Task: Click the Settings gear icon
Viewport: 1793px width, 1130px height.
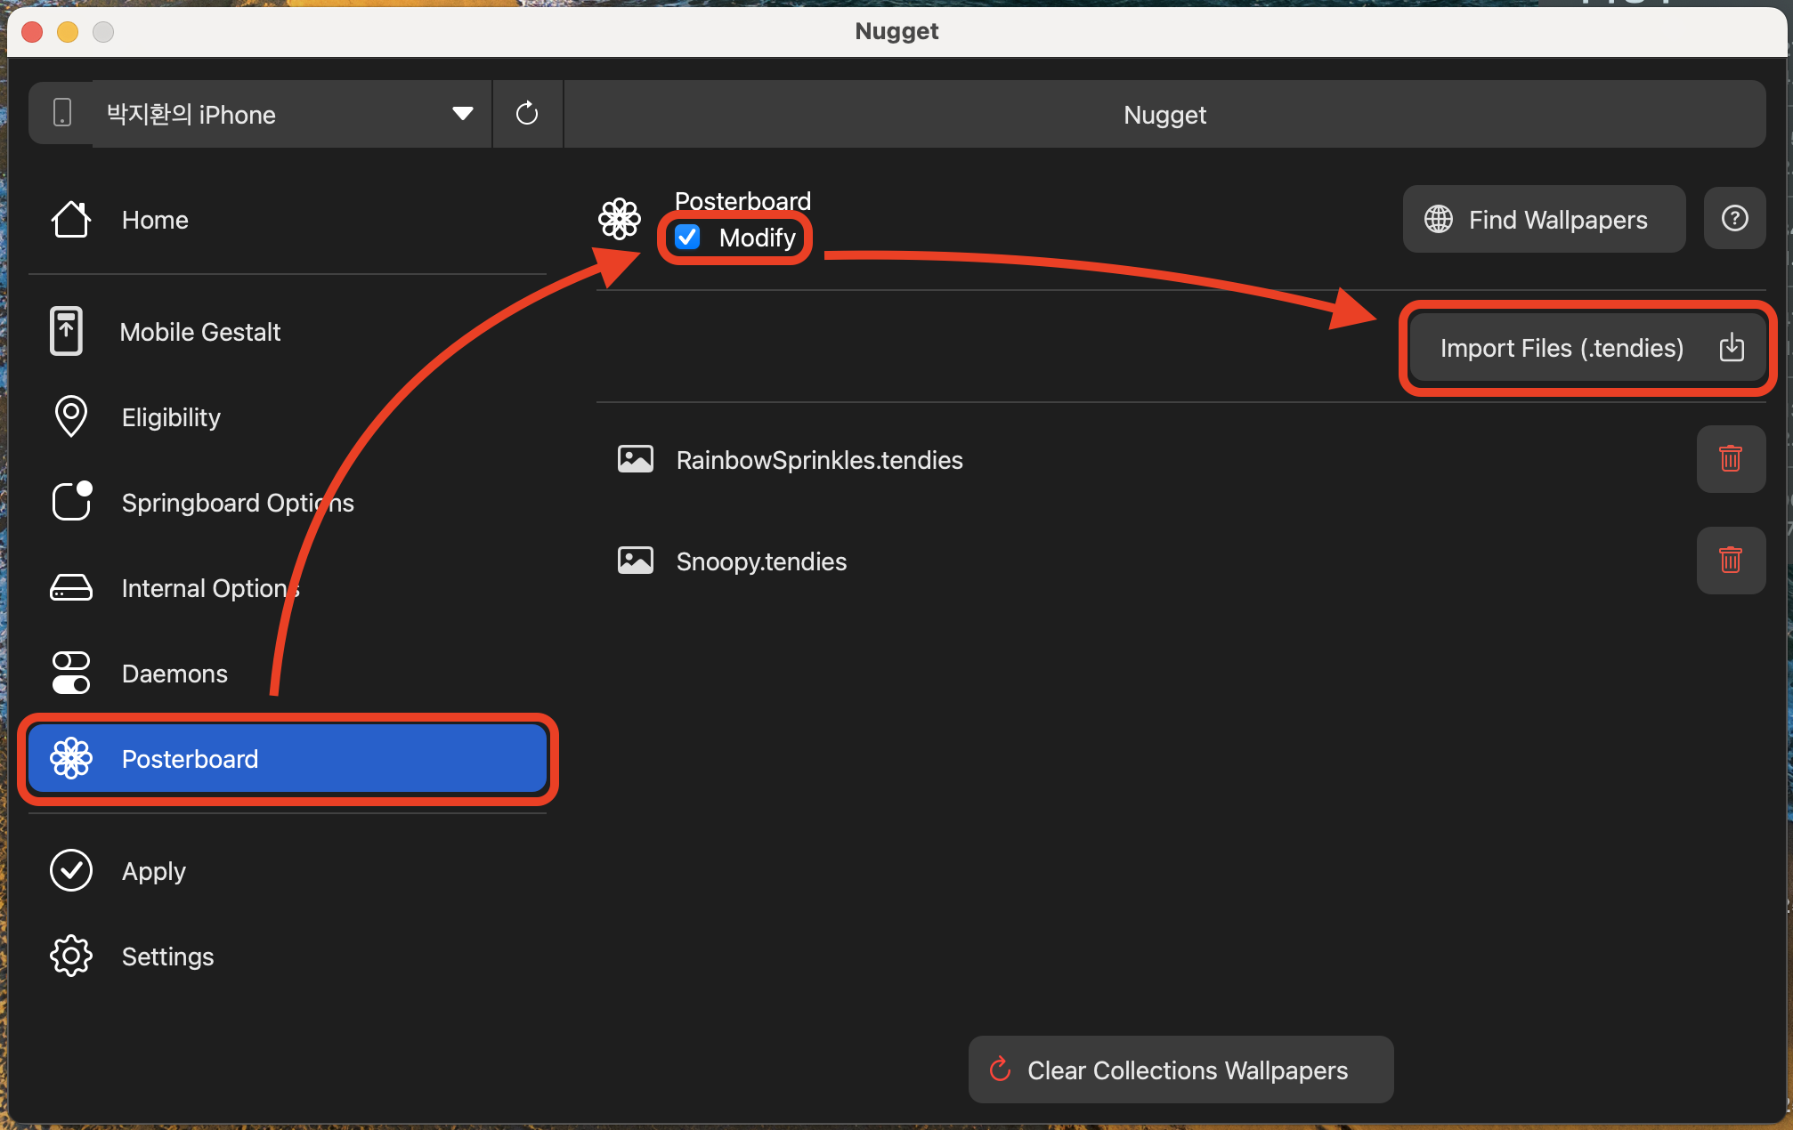Action: (71, 956)
